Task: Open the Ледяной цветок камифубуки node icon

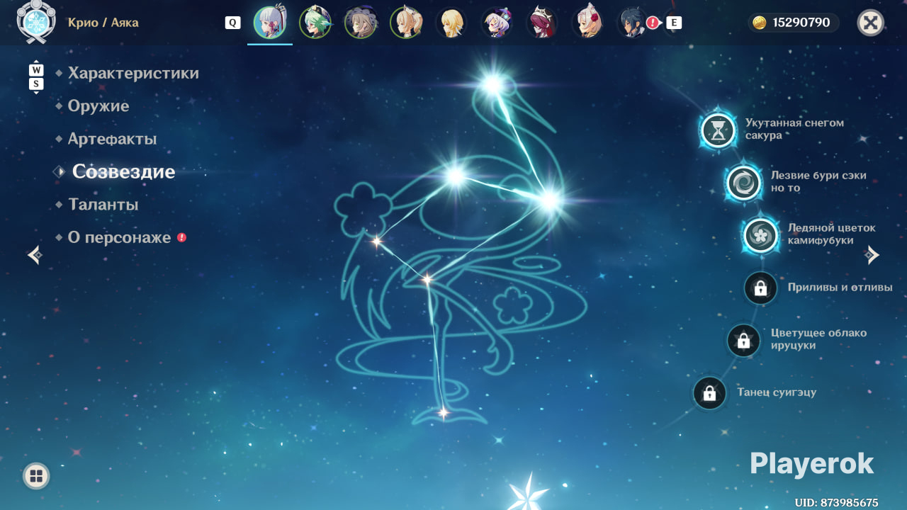Action: pyautogui.click(x=761, y=234)
